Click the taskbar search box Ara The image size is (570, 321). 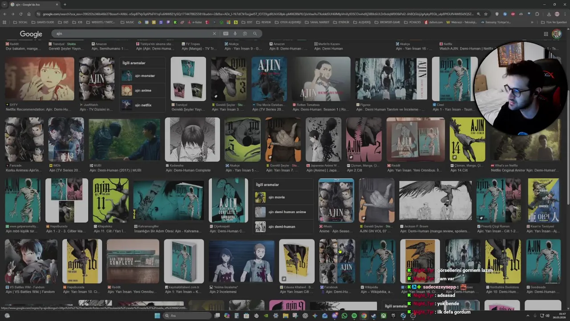click(x=187, y=316)
